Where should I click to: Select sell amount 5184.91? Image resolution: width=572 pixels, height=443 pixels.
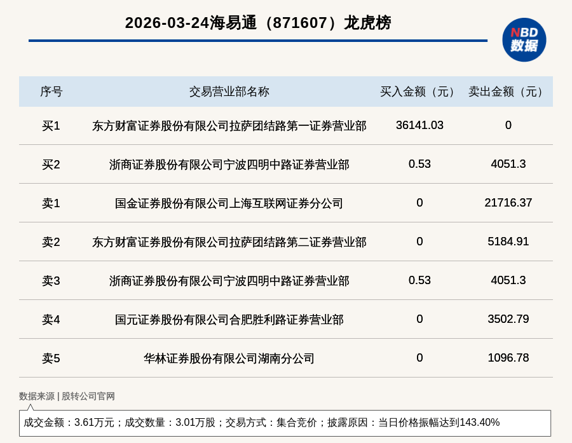point(508,242)
